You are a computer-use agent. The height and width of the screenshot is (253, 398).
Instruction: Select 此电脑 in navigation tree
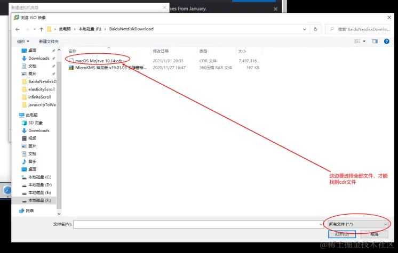coord(31,115)
